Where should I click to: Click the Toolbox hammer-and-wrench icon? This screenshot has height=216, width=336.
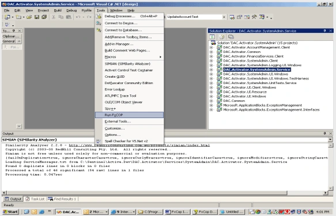coord(254,17)
